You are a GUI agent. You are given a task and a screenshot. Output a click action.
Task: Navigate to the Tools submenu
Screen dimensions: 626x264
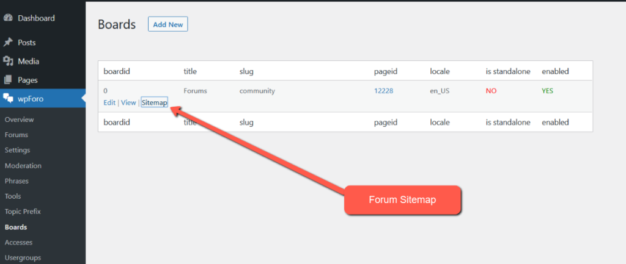[x=13, y=196]
